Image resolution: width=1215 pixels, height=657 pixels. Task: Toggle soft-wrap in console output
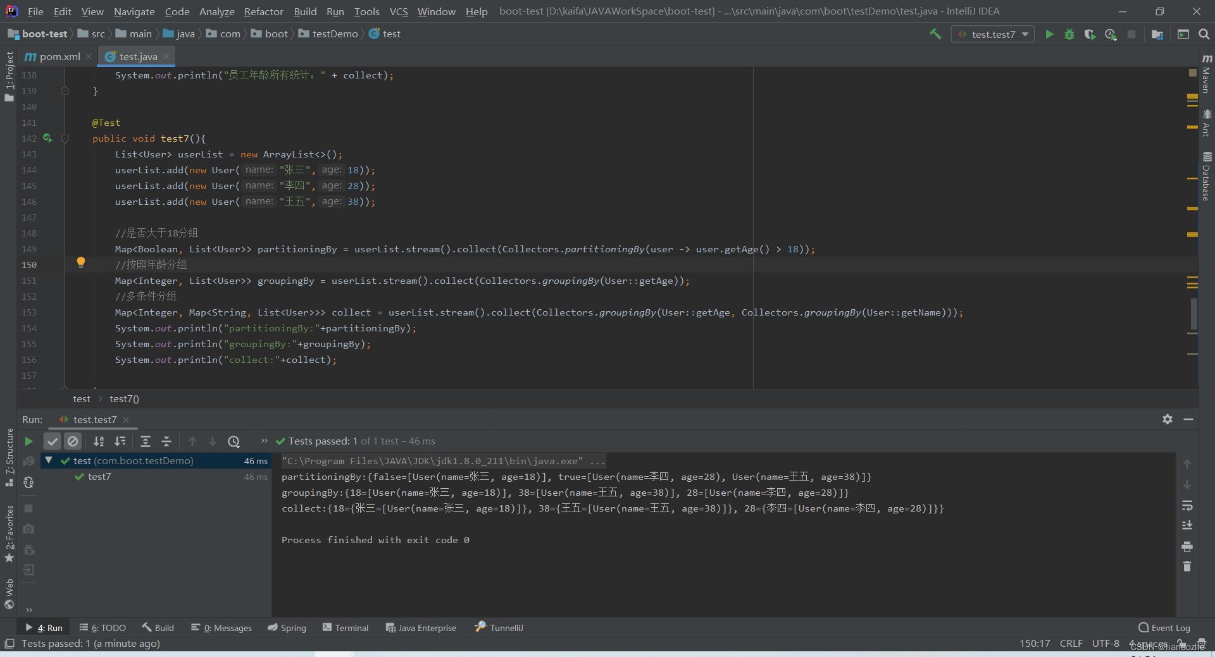[x=1187, y=505]
